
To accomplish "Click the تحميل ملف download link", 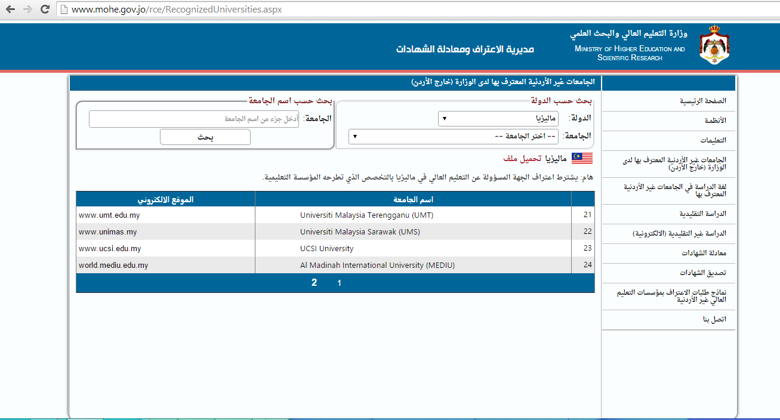I will click(523, 158).
